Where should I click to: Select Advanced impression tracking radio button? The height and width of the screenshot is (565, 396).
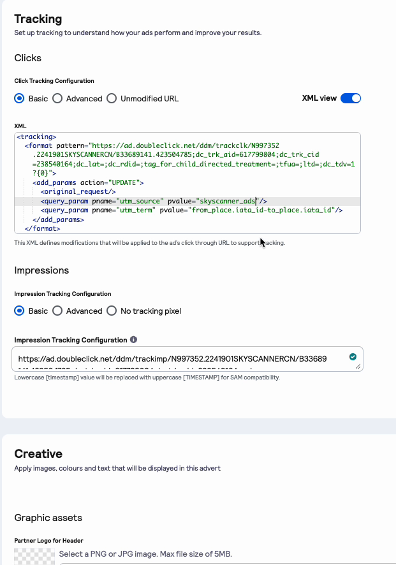(57, 311)
